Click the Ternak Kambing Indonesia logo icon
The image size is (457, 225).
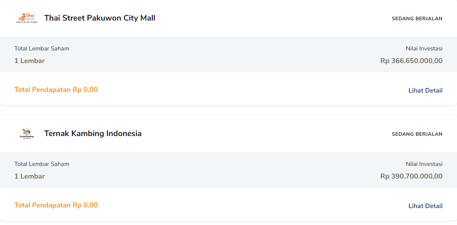pos(27,134)
